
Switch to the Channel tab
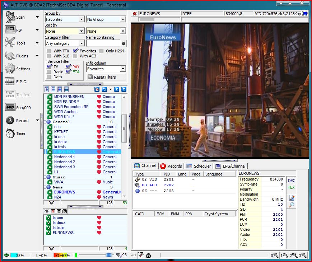tap(145, 165)
